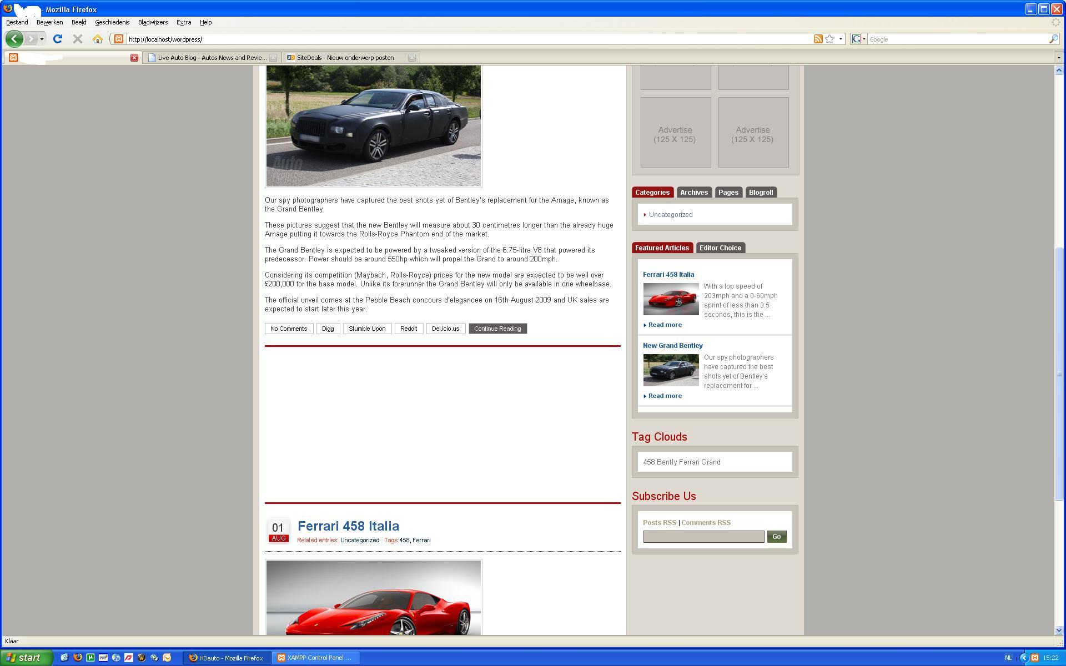Click the subscribe email input field
The width and height of the screenshot is (1066, 666).
click(x=703, y=537)
